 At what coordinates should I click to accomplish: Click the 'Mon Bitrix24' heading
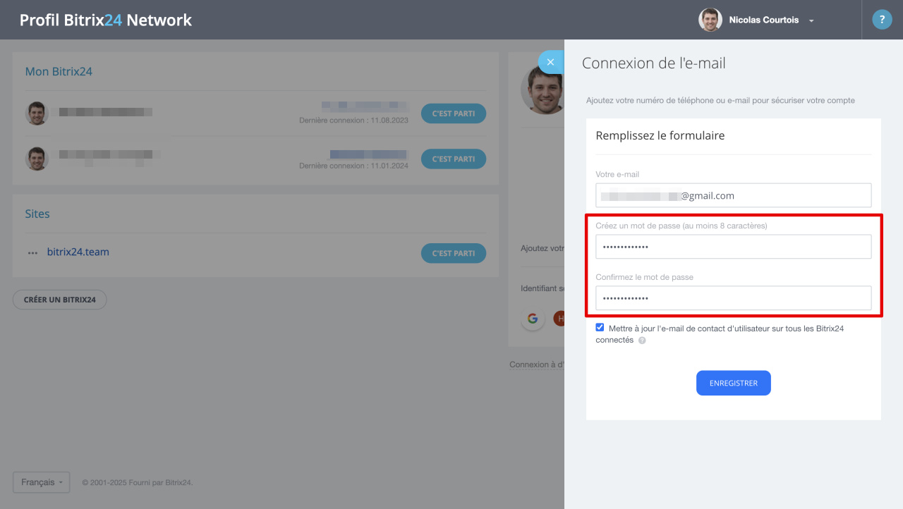tap(59, 71)
